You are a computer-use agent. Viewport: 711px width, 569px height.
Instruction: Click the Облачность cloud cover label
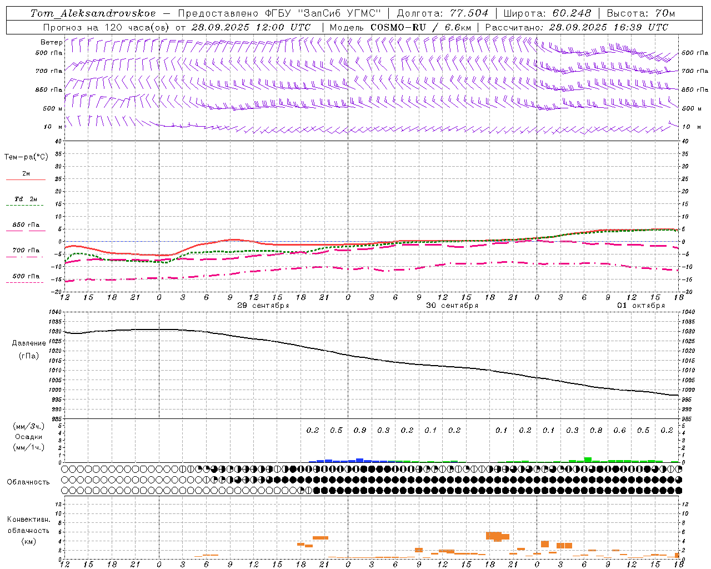coord(28,482)
